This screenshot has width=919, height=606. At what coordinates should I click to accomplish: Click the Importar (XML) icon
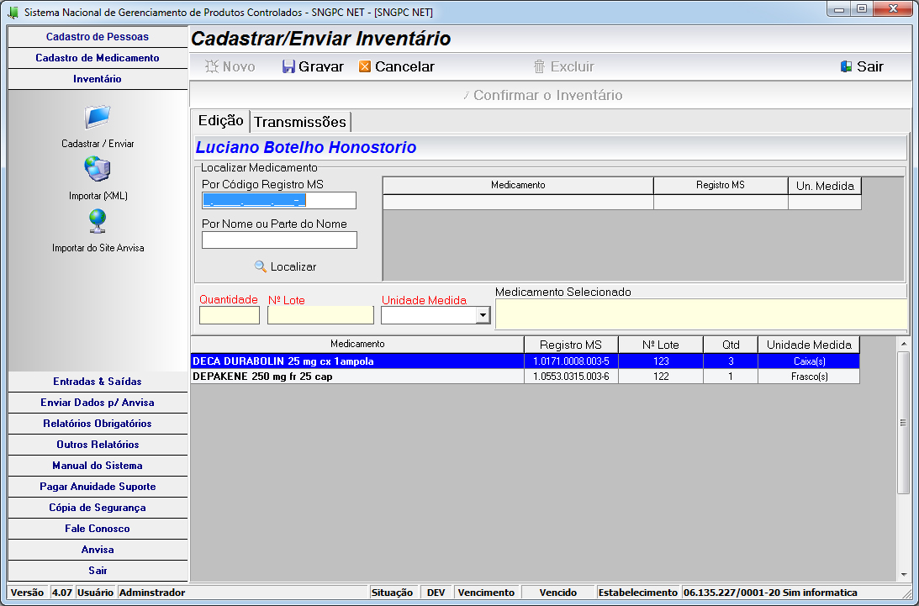pyautogui.click(x=98, y=170)
